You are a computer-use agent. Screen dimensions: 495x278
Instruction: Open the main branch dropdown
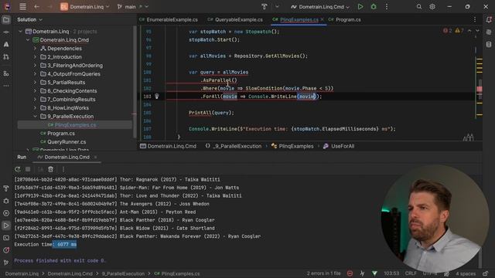click(132, 7)
